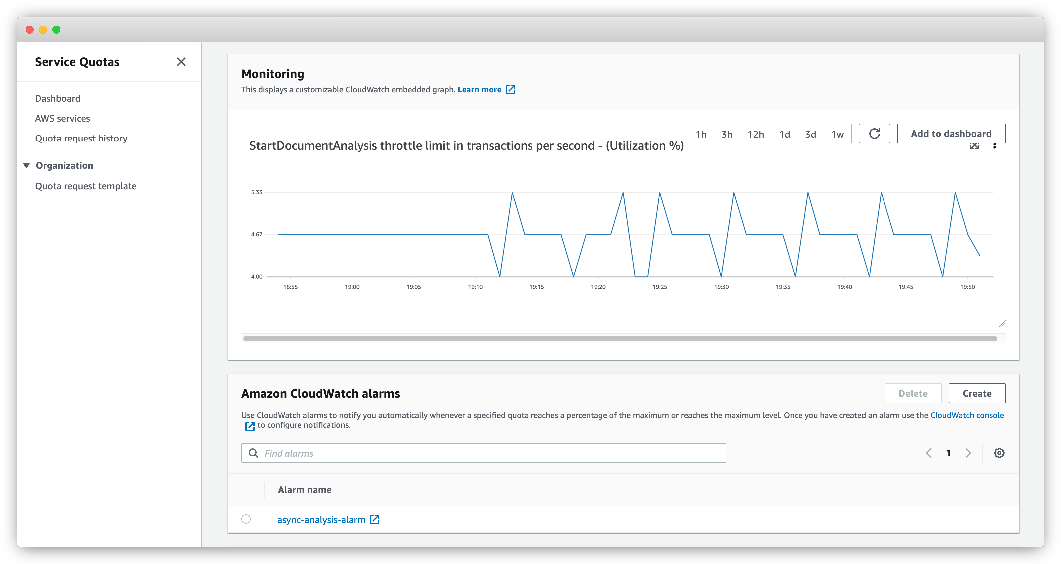Collapse the Organization section
The height and width of the screenshot is (564, 1061).
pyautogui.click(x=26, y=165)
